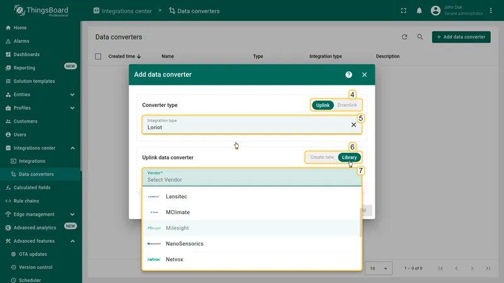Choose NanoSensorics from vendor list
This screenshot has height=283, width=504.
(x=251, y=244)
